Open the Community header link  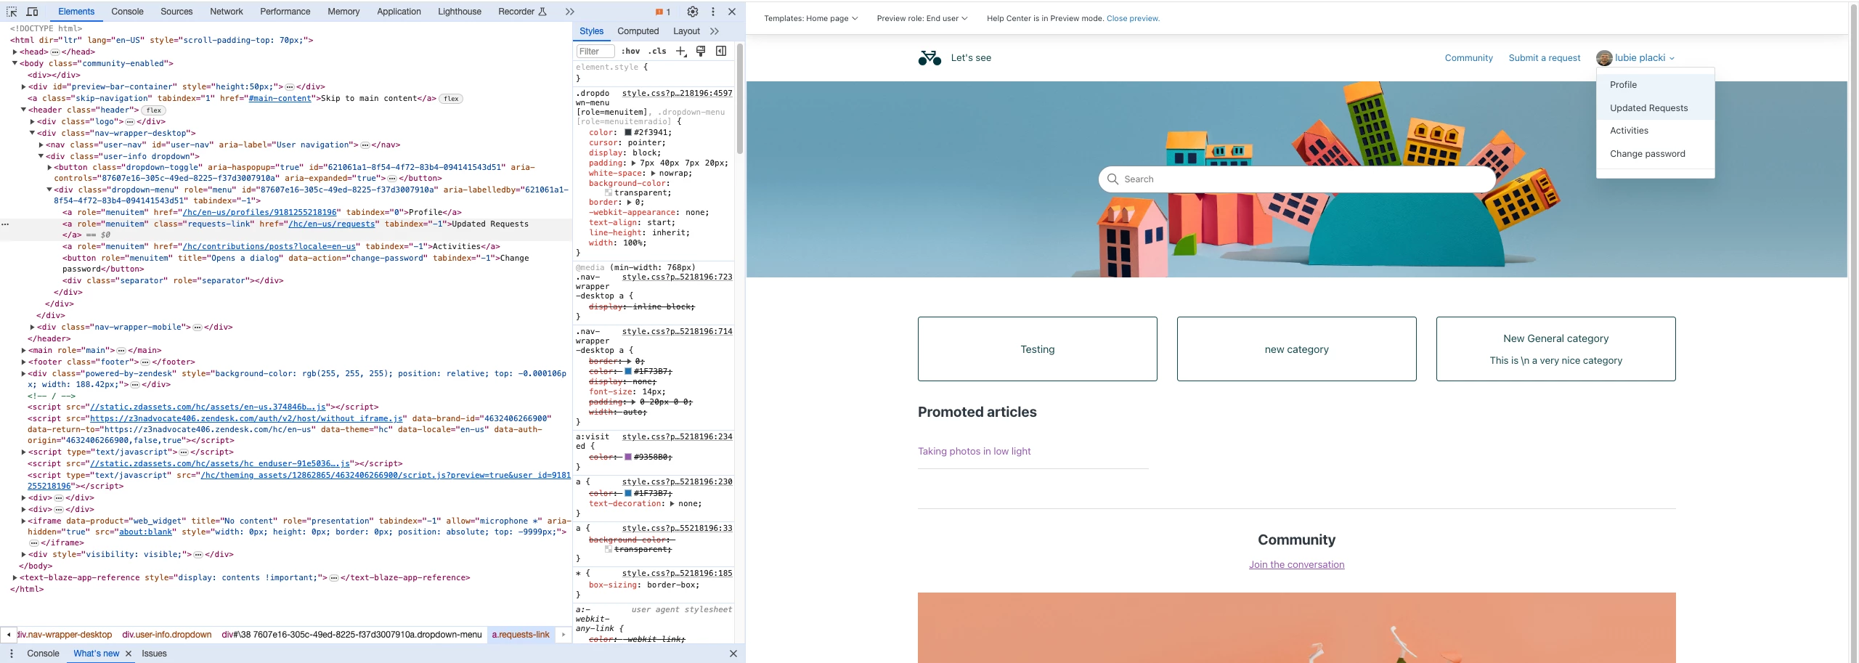coord(1468,58)
